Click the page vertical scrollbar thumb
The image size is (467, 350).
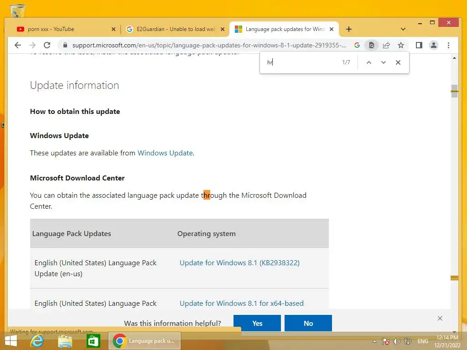tap(454, 91)
